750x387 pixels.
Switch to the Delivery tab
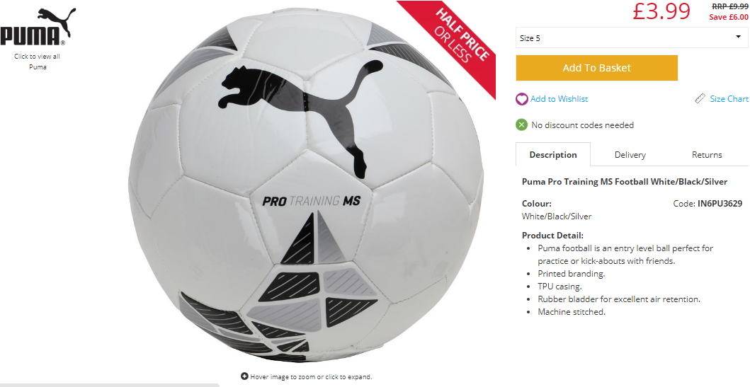tap(630, 155)
